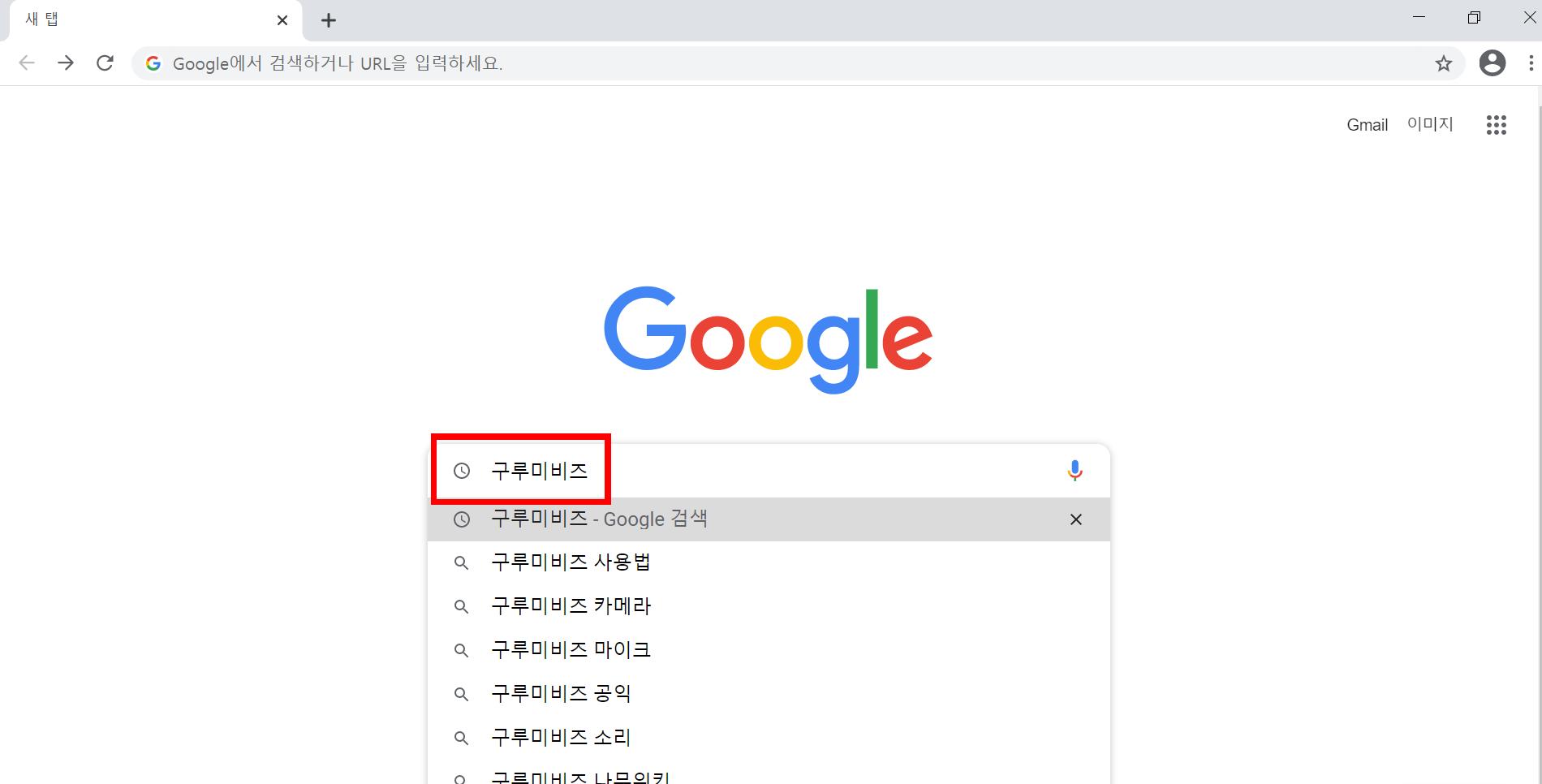Open the 이미지 link

(1430, 124)
